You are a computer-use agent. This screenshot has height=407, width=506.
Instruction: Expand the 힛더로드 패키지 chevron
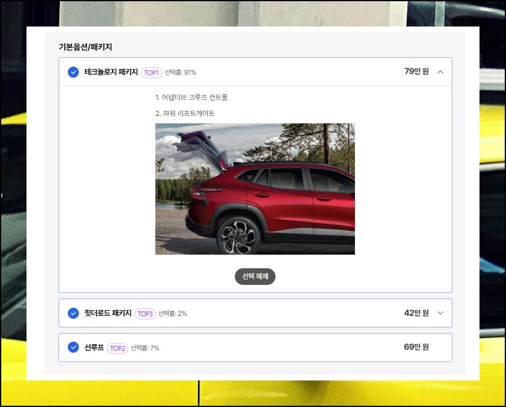point(440,313)
